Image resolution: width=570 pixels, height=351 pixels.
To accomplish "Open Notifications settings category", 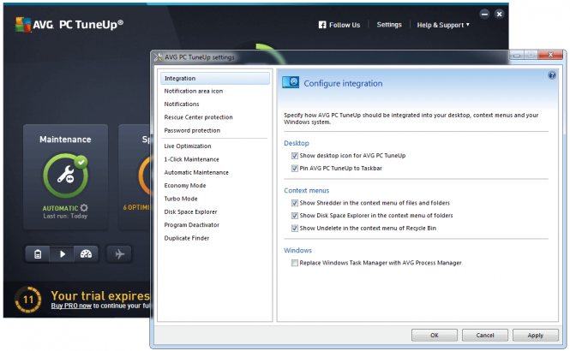I will click(182, 104).
